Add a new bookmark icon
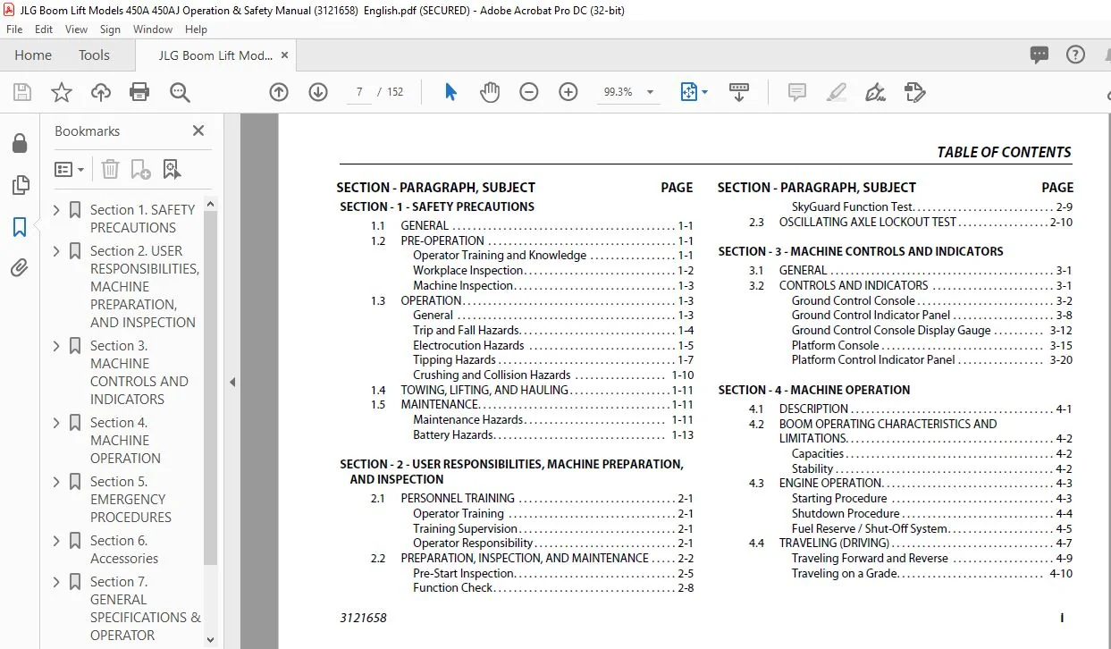This screenshot has width=1111, height=649. pyautogui.click(x=140, y=169)
